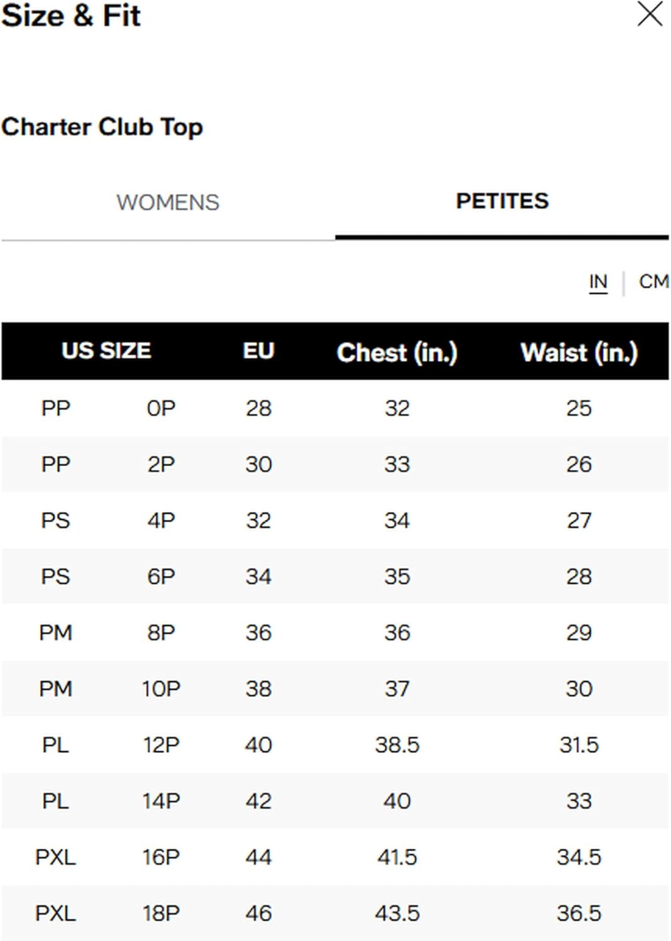Click the EU column header
671x941 pixels.
coord(259,351)
